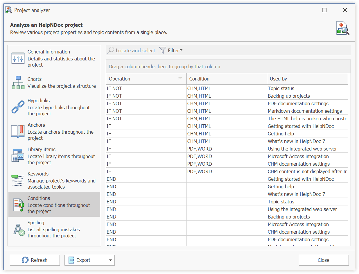Click the group-by column drop area

tap(228, 67)
